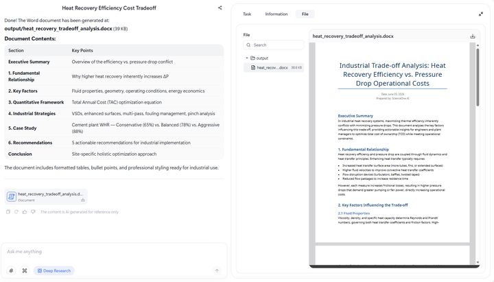Click the output folder icon

[x=252, y=58]
